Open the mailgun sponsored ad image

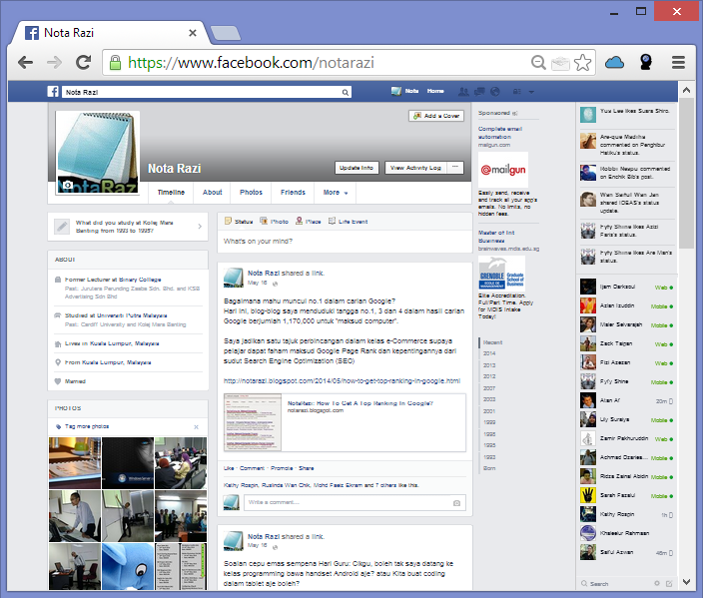coord(503,170)
